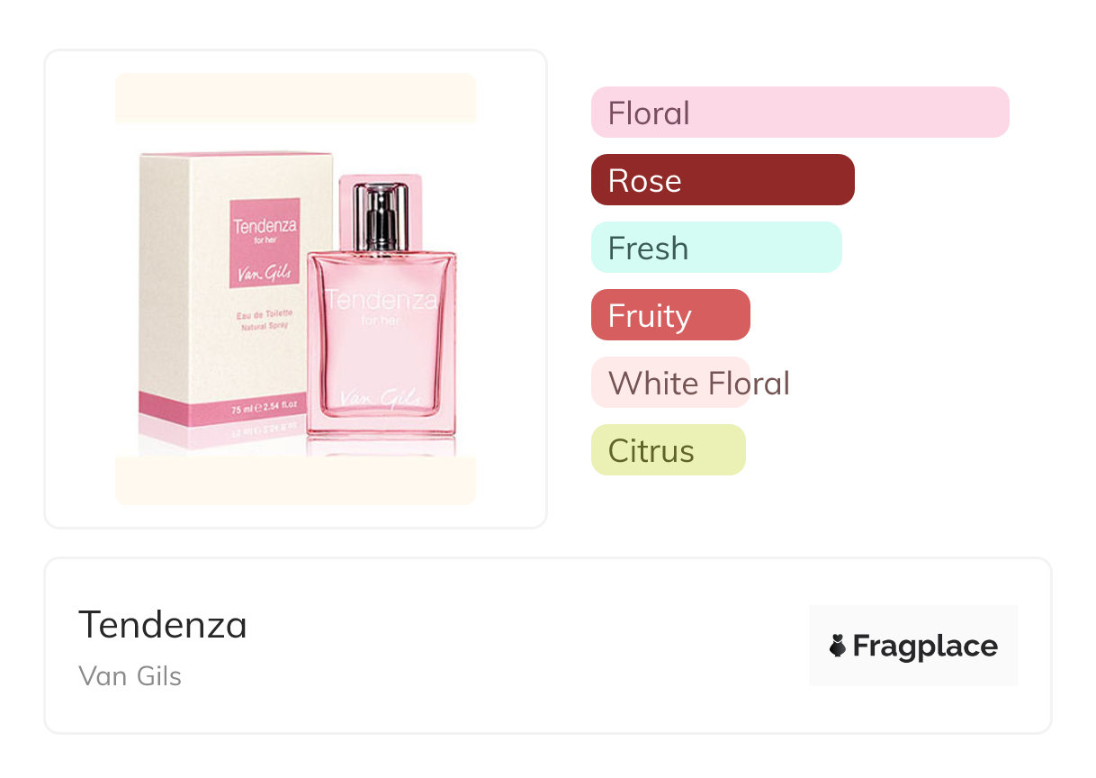Select the green Citrus accord bar
Image resolution: width=1096 pixels, height=778 pixels.
(x=668, y=450)
